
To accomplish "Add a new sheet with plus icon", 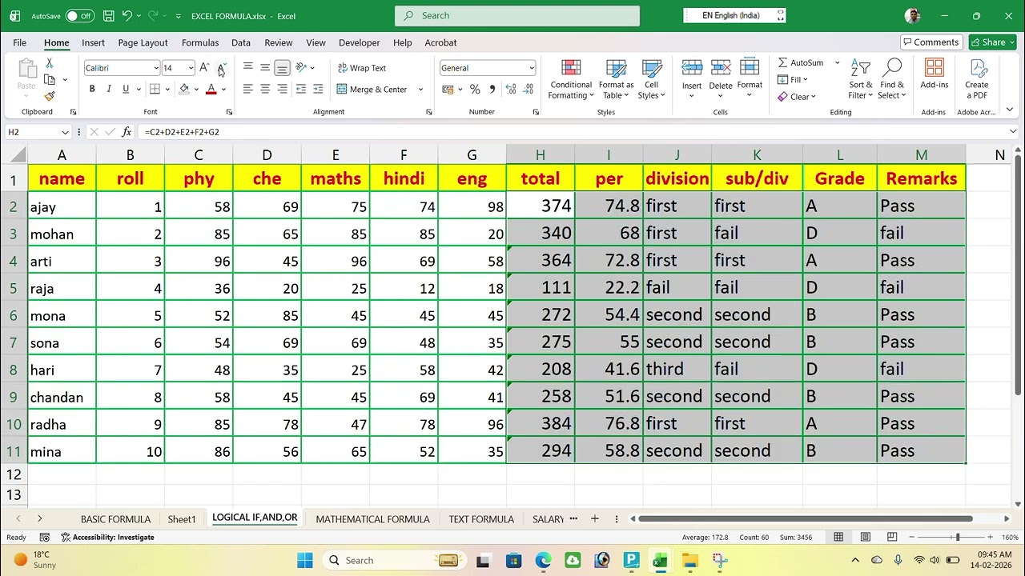I will tap(594, 519).
